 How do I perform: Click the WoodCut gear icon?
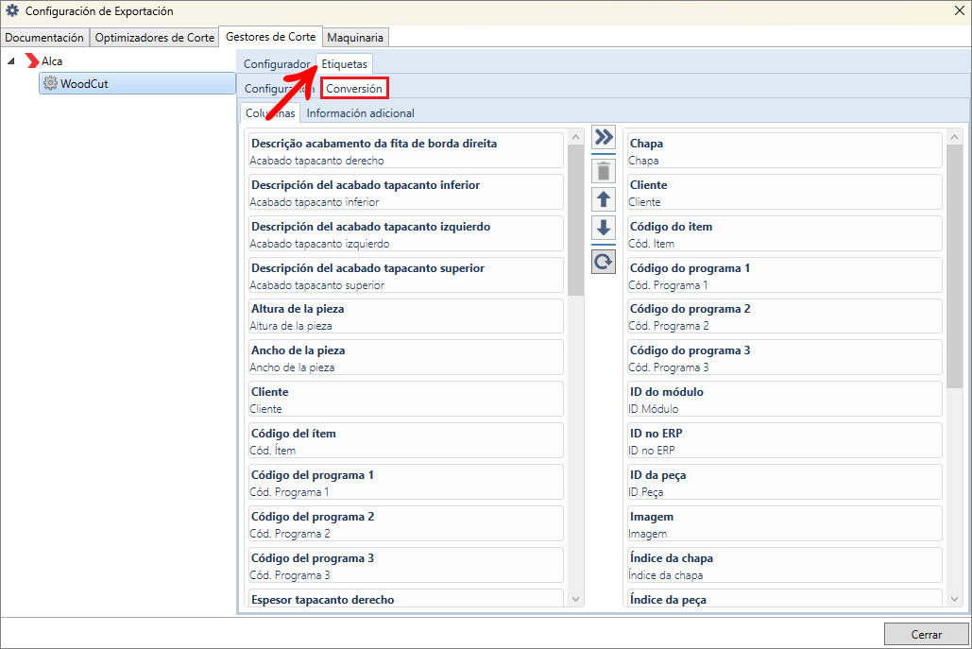(50, 83)
